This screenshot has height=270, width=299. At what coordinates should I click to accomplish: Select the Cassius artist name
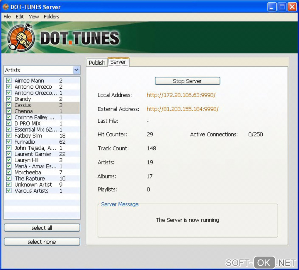23,105
